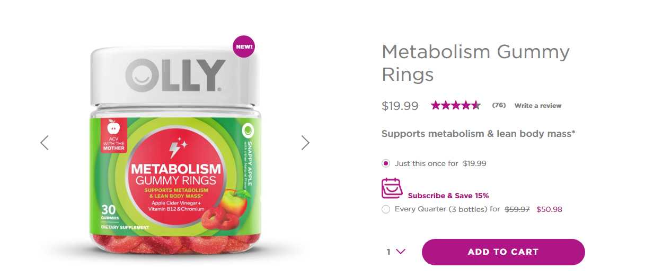Advance to next product image arrow
The height and width of the screenshot is (278, 671).
305,143
